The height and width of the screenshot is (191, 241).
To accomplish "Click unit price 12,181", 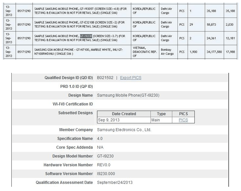I will [x=230, y=38].
